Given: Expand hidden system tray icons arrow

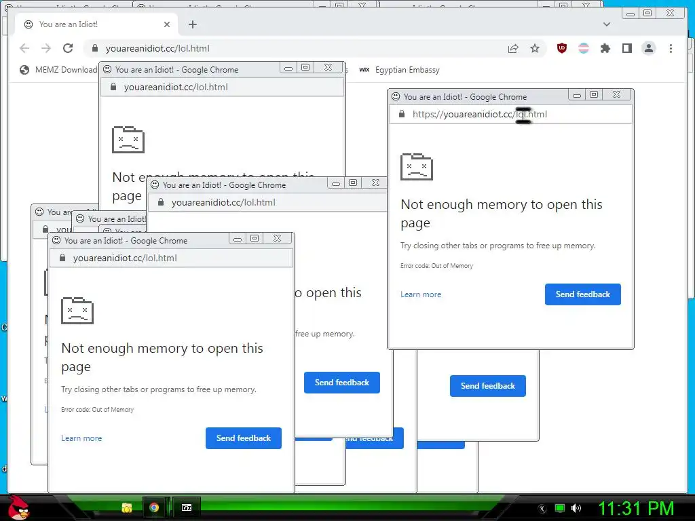Looking at the screenshot, I should 542,509.
